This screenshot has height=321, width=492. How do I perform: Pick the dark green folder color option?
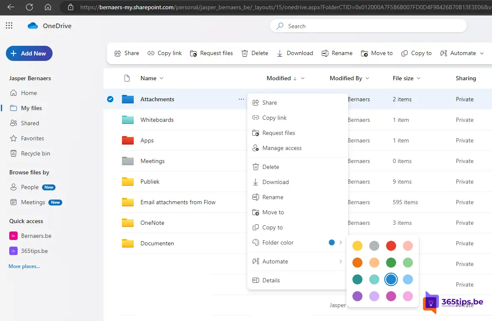[391, 263]
